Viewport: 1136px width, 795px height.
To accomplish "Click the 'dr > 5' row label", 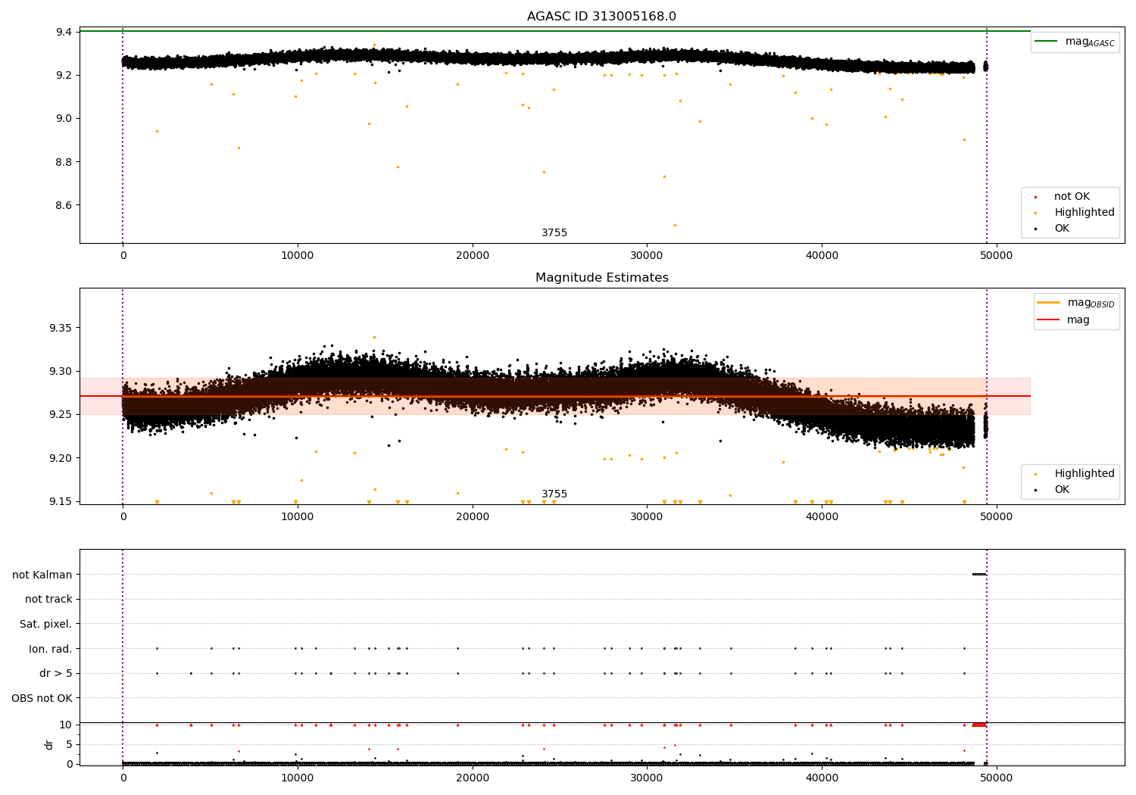I will click(56, 673).
